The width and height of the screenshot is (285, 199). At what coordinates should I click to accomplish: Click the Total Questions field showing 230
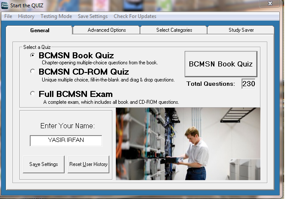pyautogui.click(x=248, y=84)
